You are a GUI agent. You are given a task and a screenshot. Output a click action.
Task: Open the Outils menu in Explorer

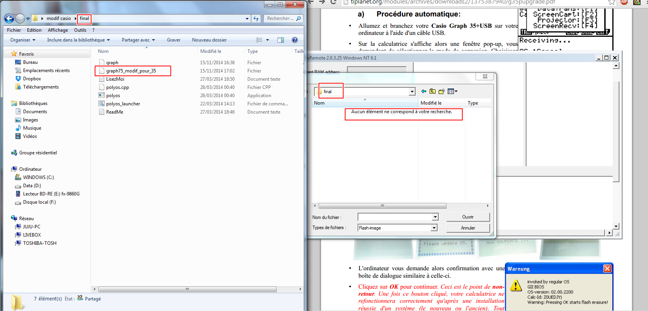tap(80, 30)
